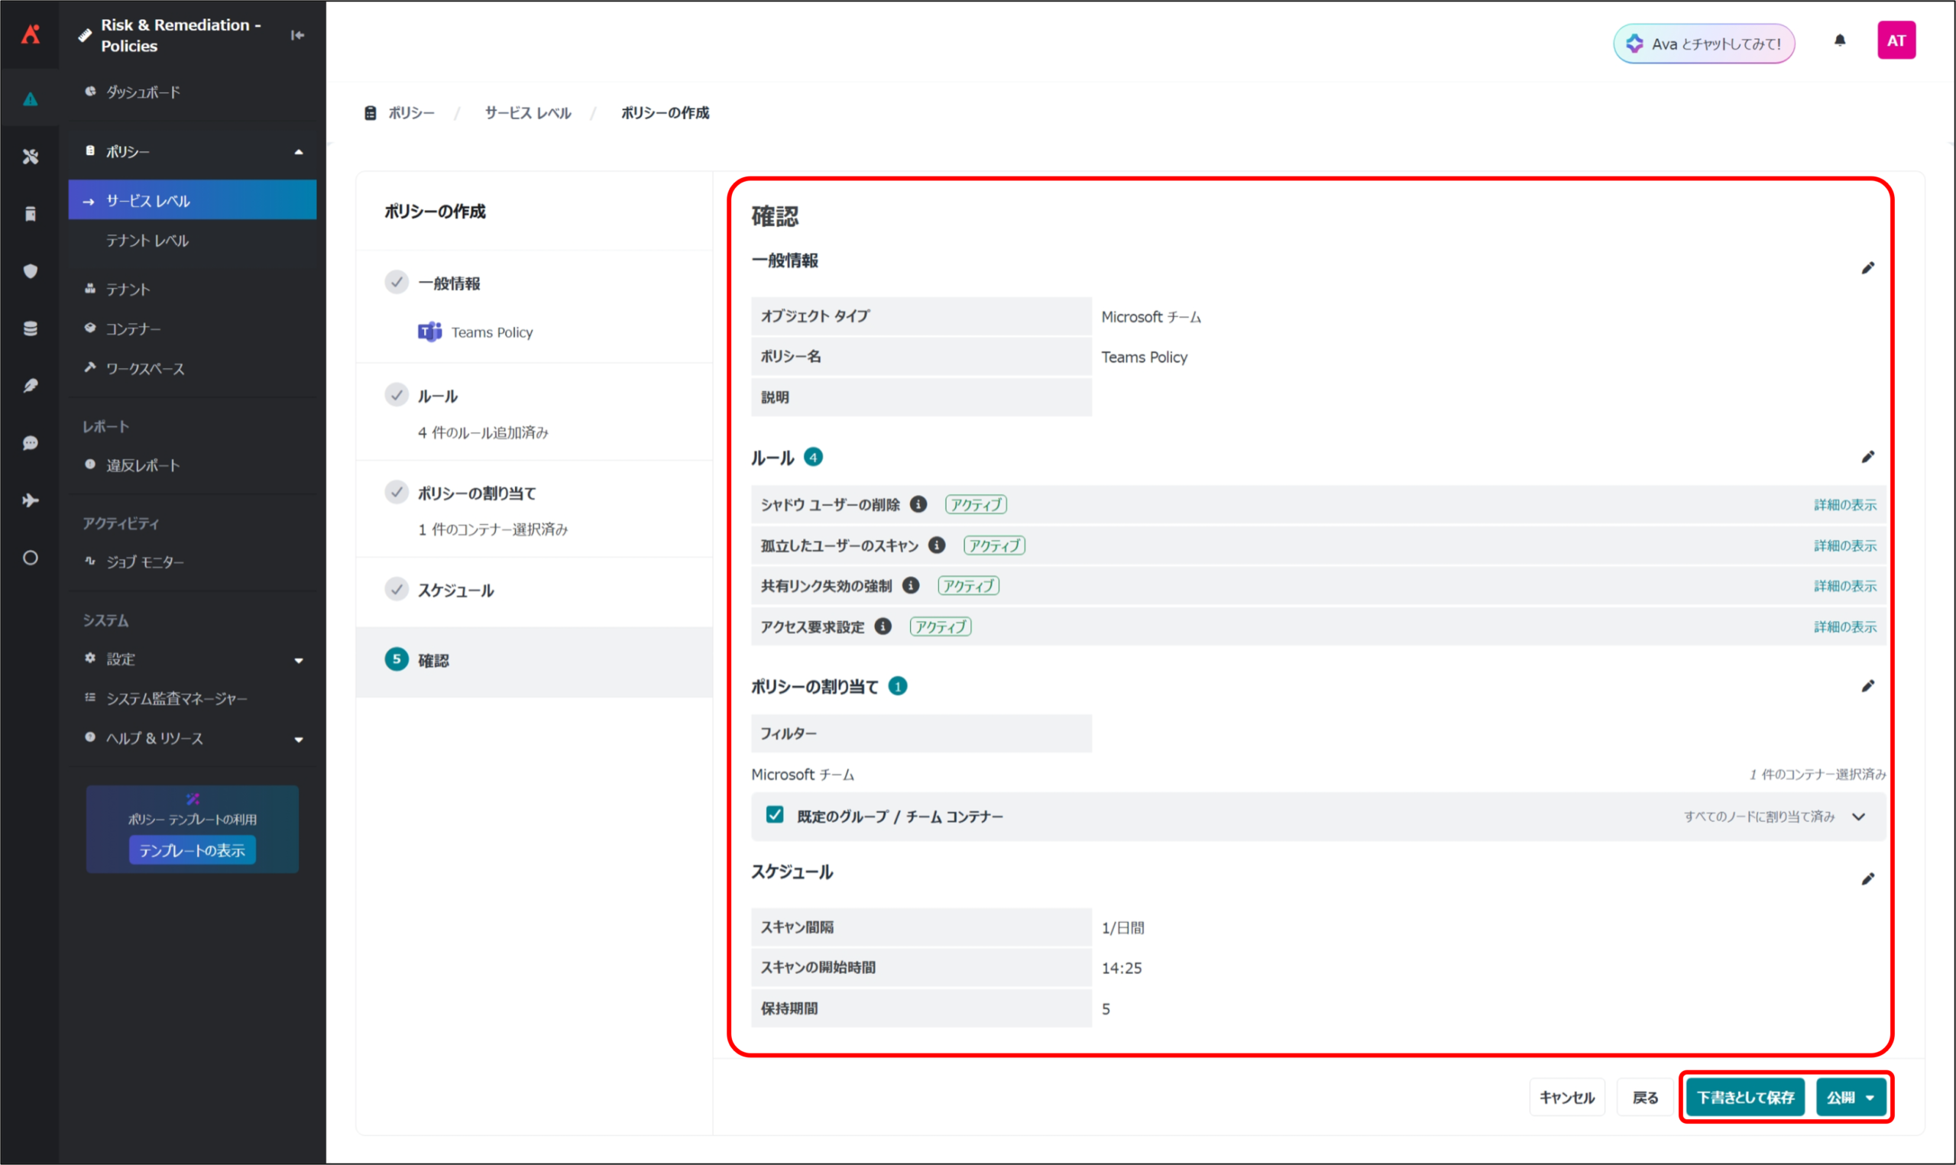Collapse the left navigation sidebar

[x=297, y=35]
